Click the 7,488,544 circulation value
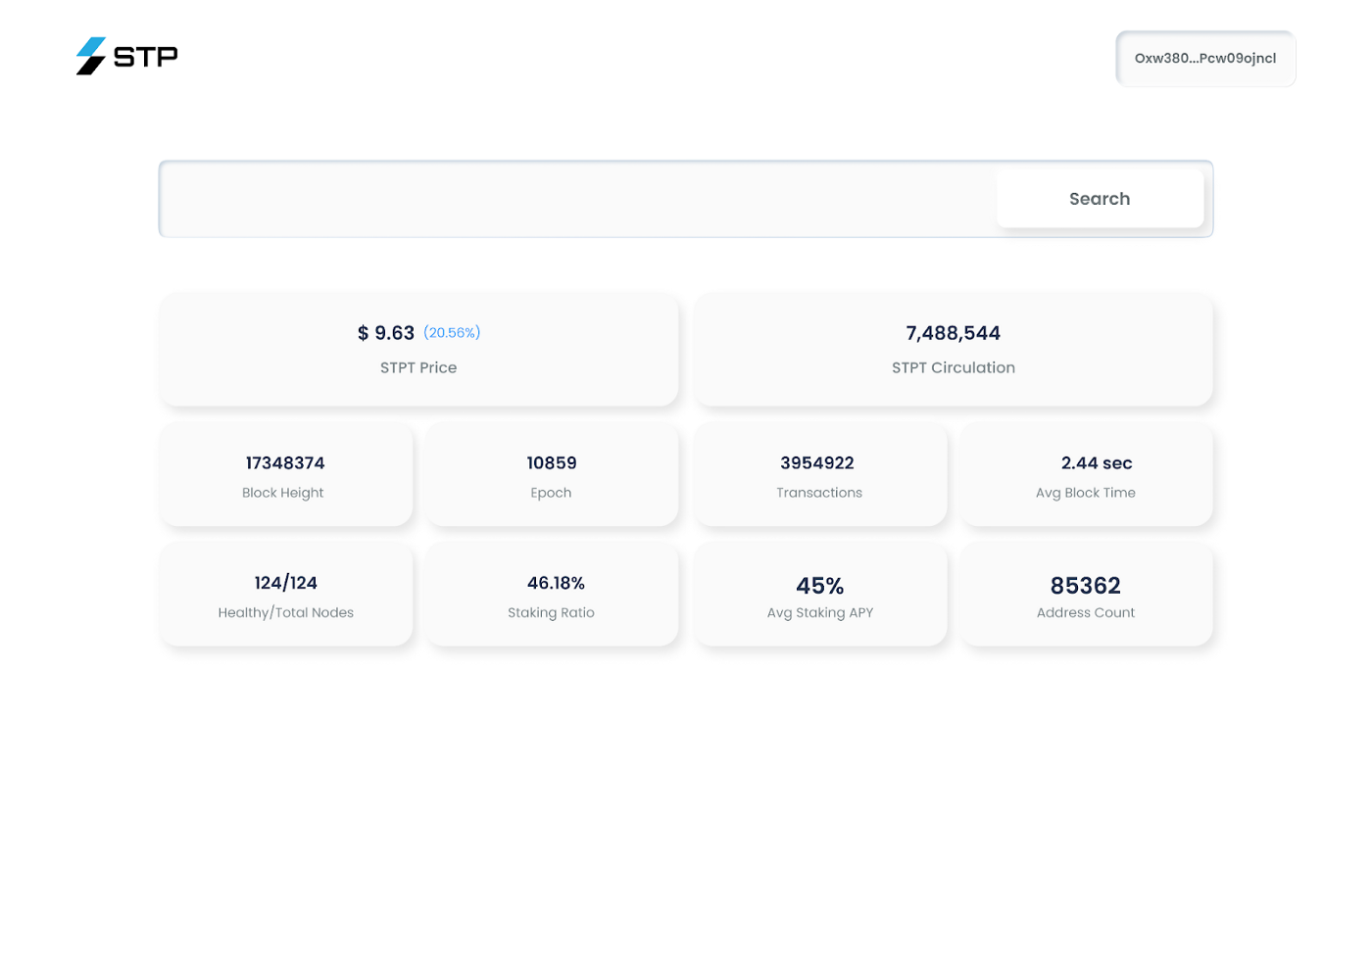The width and height of the screenshot is (1372, 960). [x=954, y=333]
